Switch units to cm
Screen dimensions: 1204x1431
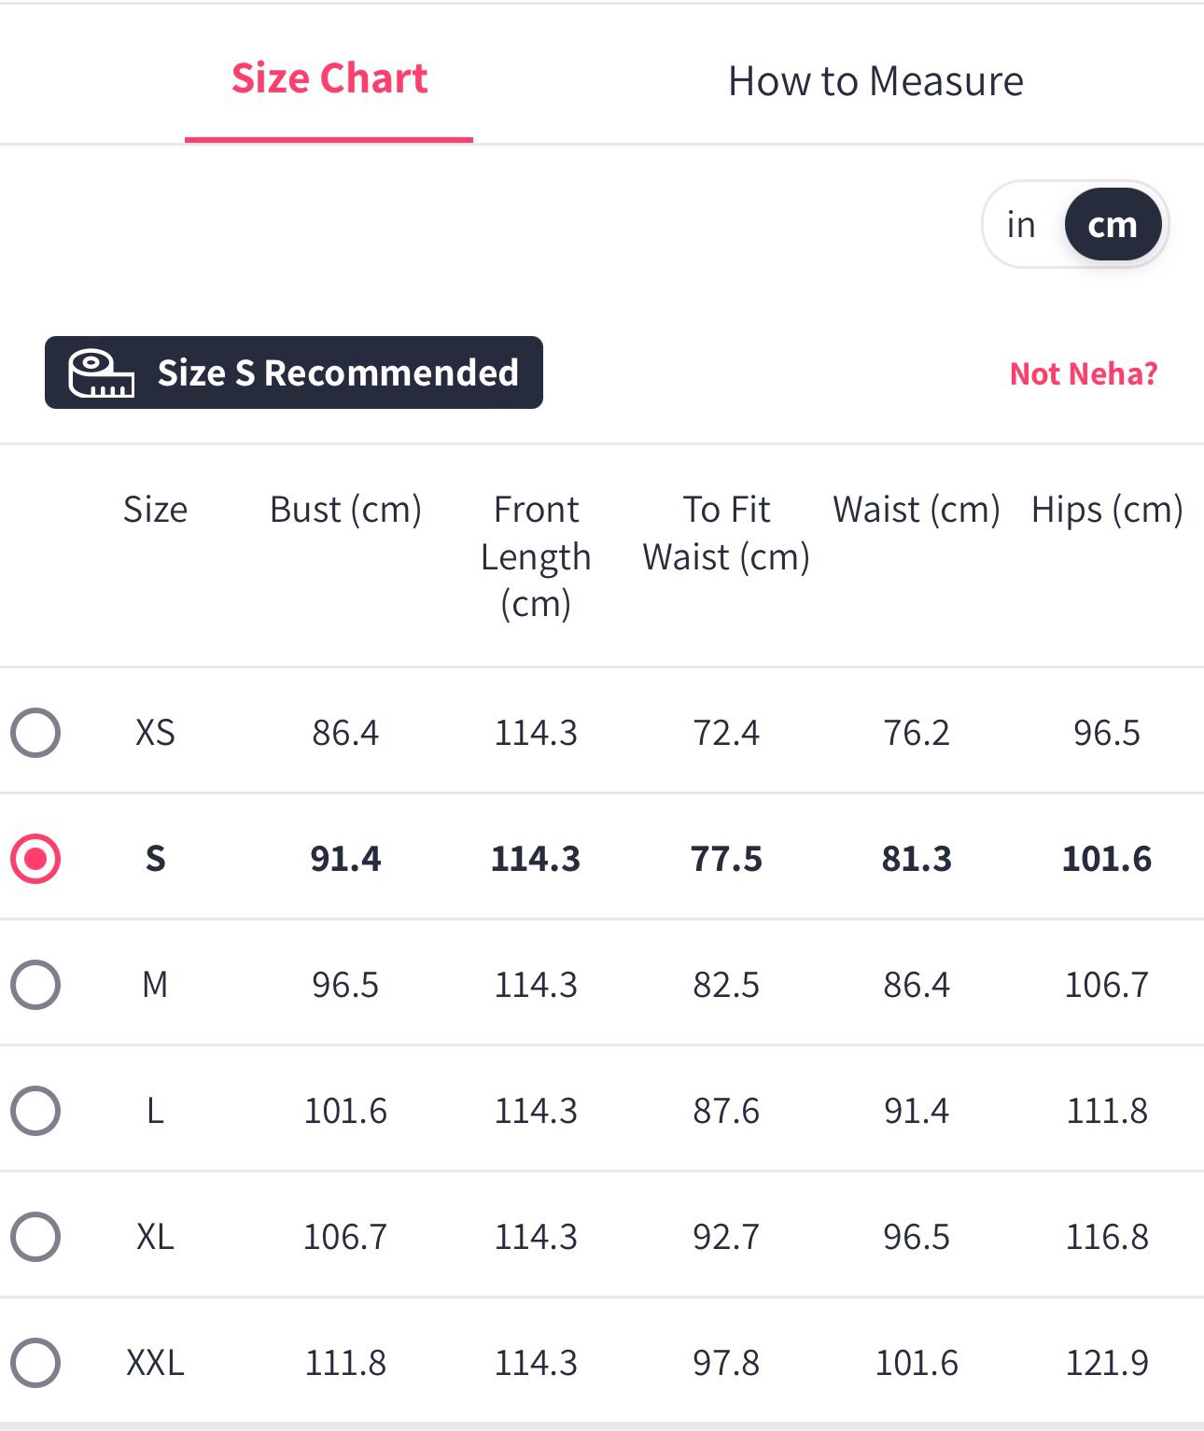[x=1113, y=225]
